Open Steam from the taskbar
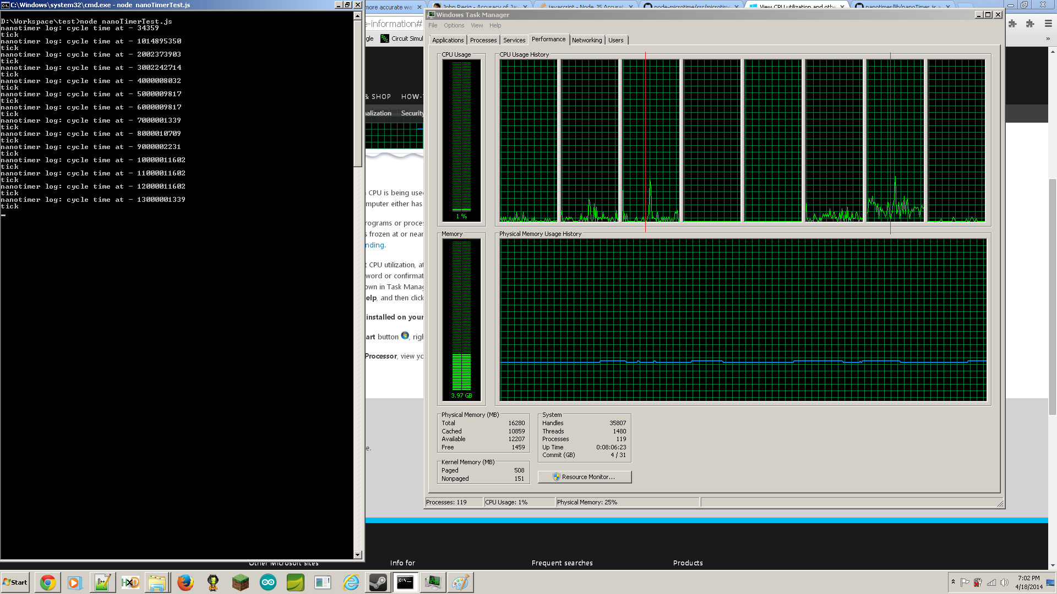Image resolution: width=1057 pixels, height=594 pixels. point(378,582)
